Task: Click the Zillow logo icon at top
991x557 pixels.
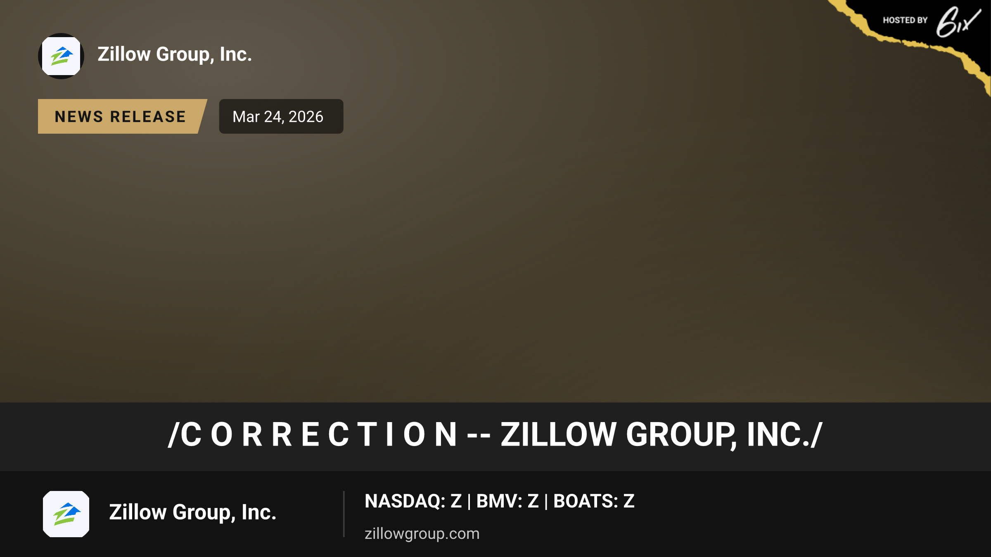Action: [x=61, y=56]
